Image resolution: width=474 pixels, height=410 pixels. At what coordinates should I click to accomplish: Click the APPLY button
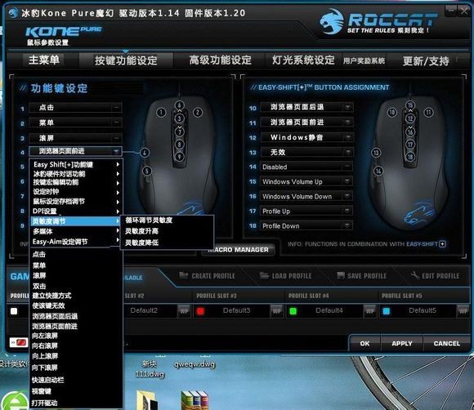[x=402, y=344]
